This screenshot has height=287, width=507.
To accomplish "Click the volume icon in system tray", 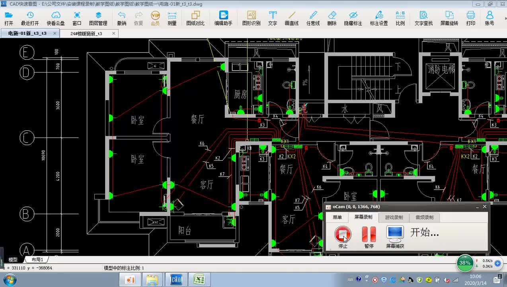I will pyautogui.click(x=447, y=280).
